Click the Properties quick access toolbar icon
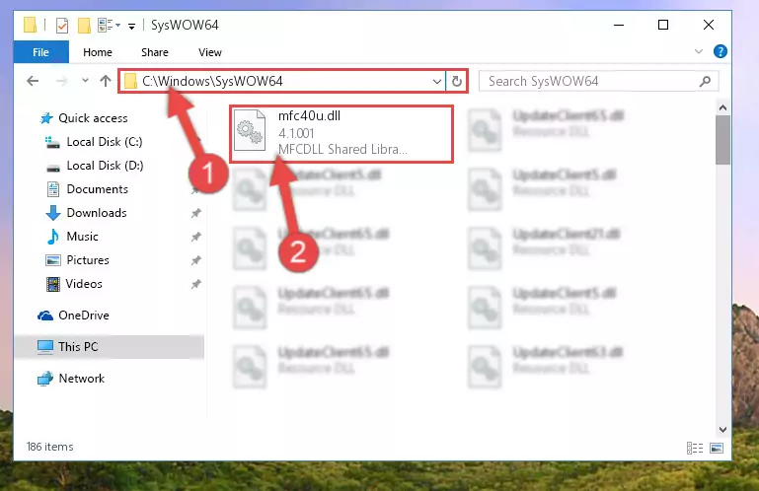 click(x=62, y=26)
